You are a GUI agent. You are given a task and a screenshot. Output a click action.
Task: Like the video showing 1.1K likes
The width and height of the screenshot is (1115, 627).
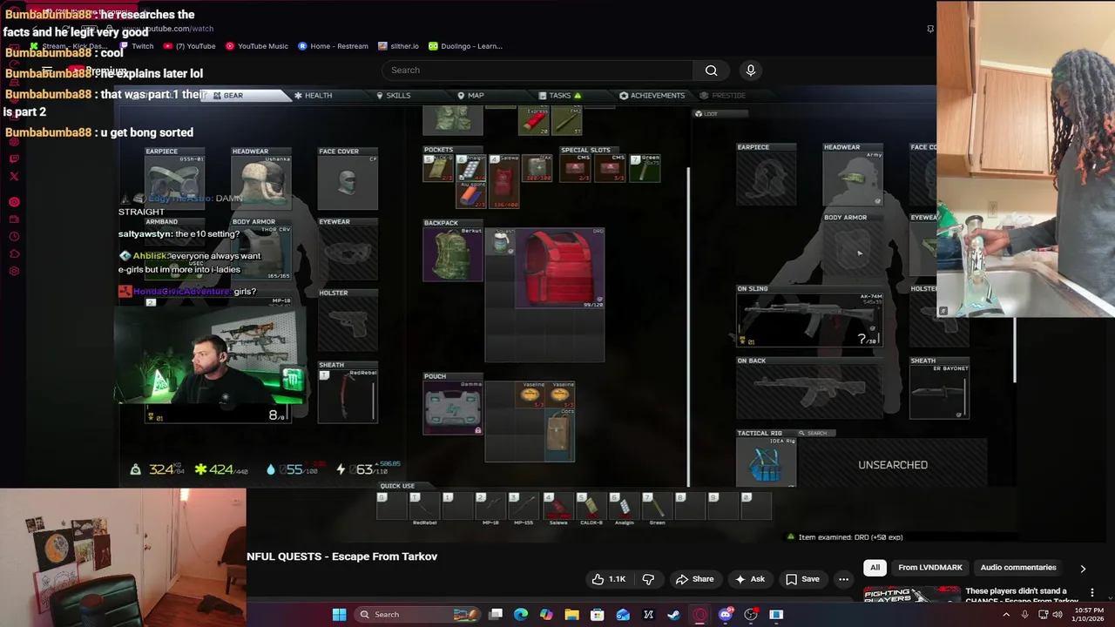click(x=609, y=579)
